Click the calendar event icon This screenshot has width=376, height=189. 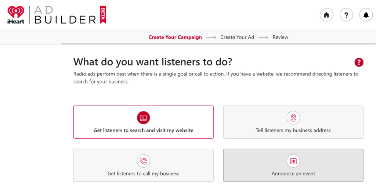click(x=293, y=161)
